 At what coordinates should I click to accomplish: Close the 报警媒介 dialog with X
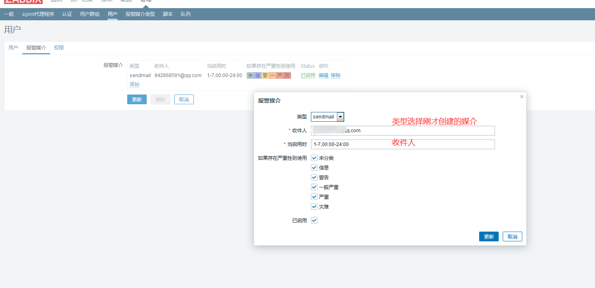[x=522, y=97]
